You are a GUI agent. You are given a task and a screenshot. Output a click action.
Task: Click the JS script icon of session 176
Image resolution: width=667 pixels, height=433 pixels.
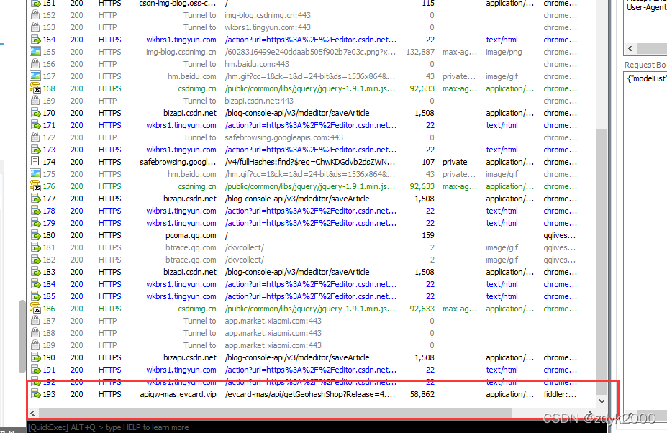[35, 186]
